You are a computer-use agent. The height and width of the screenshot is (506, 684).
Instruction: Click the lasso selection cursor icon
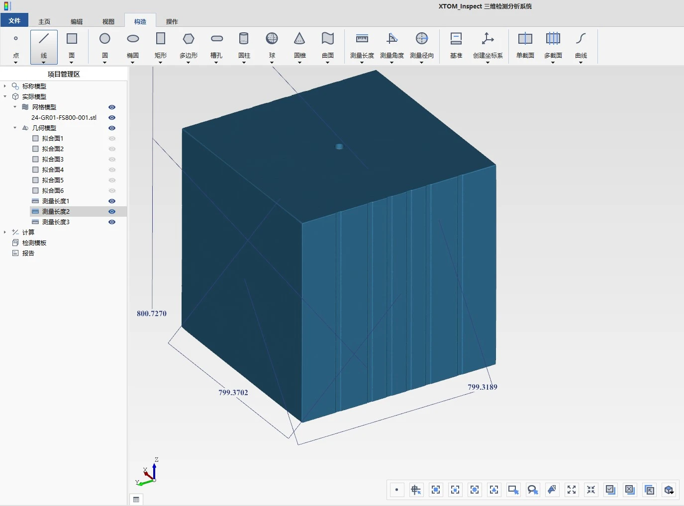tap(533, 490)
